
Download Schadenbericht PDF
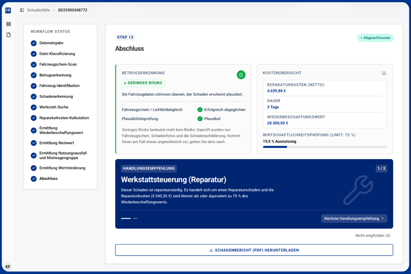254,250
